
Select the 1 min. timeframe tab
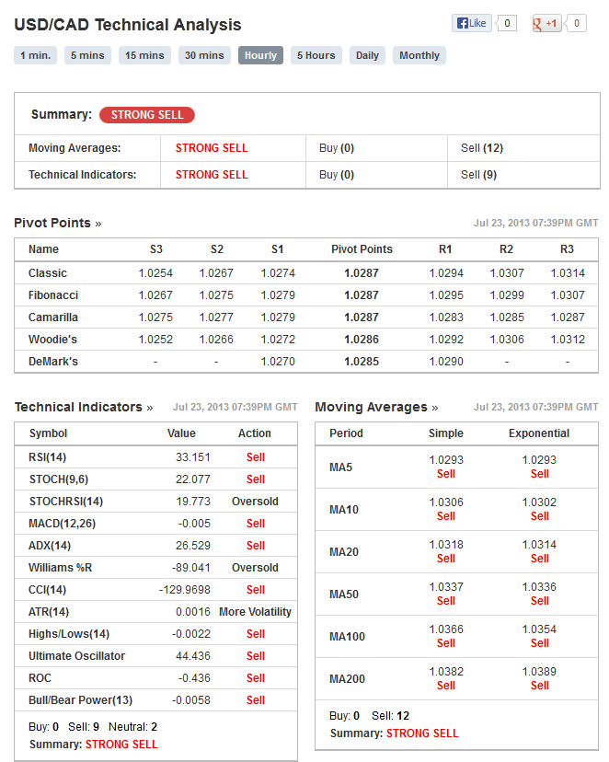(36, 55)
